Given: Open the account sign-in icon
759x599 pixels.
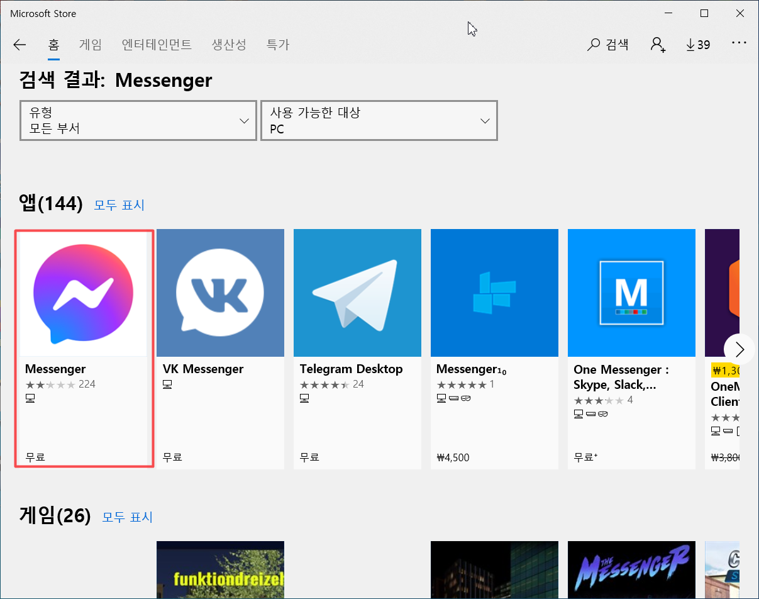Looking at the screenshot, I should [x=658, y=45].
